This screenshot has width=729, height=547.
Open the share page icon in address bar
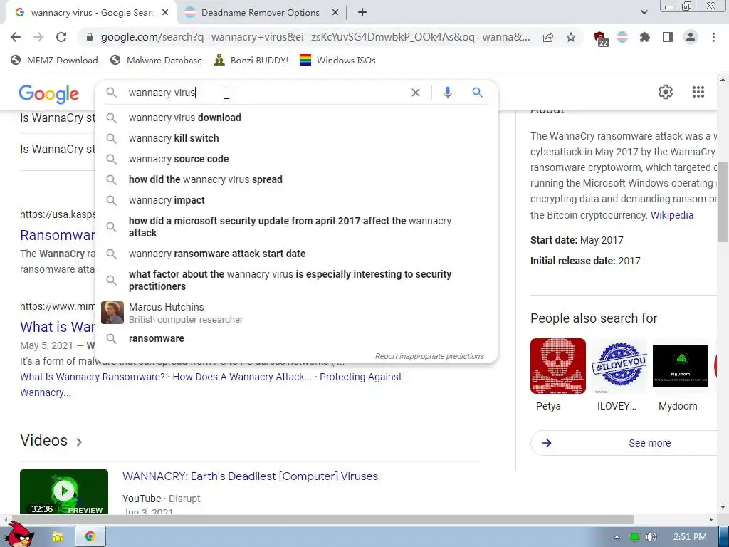(x=548, y=37)
